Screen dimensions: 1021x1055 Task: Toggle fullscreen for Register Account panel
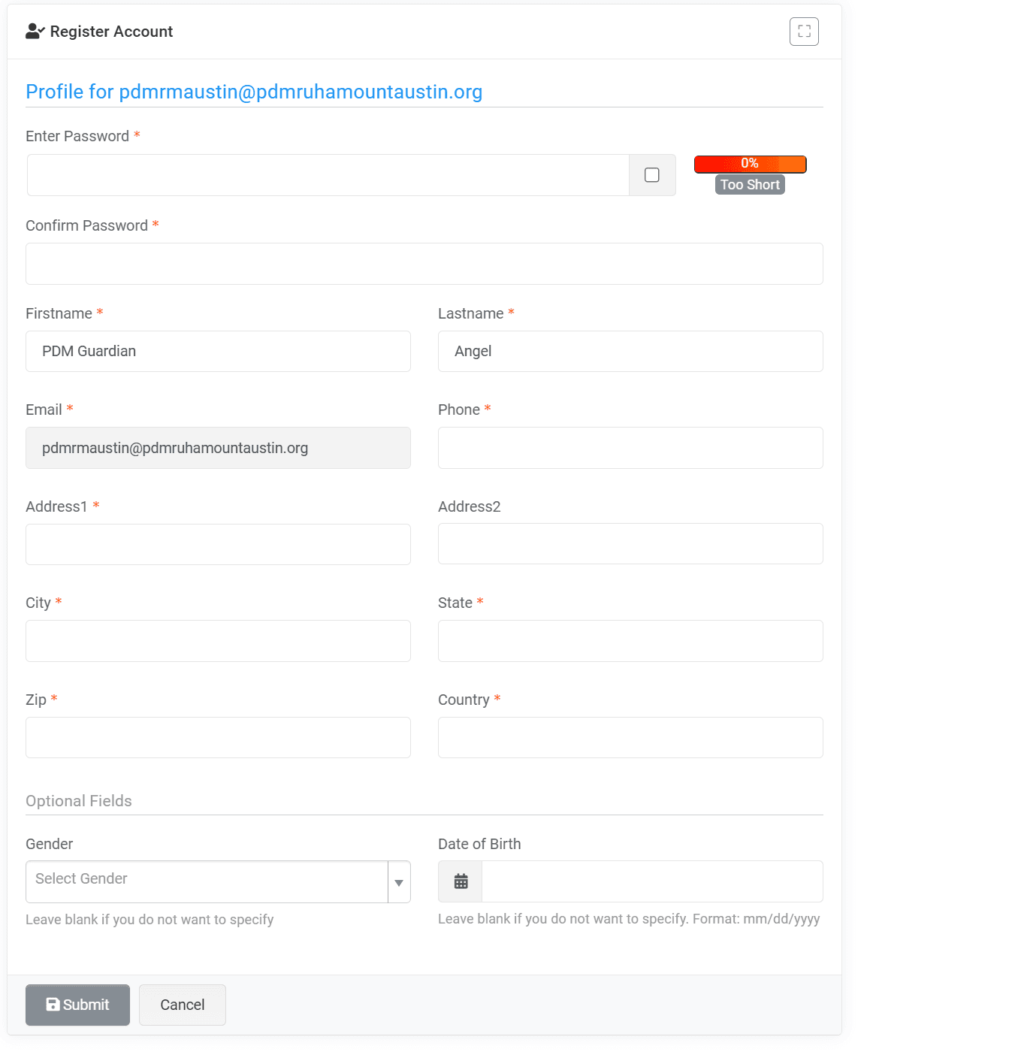tap(804, 32)
